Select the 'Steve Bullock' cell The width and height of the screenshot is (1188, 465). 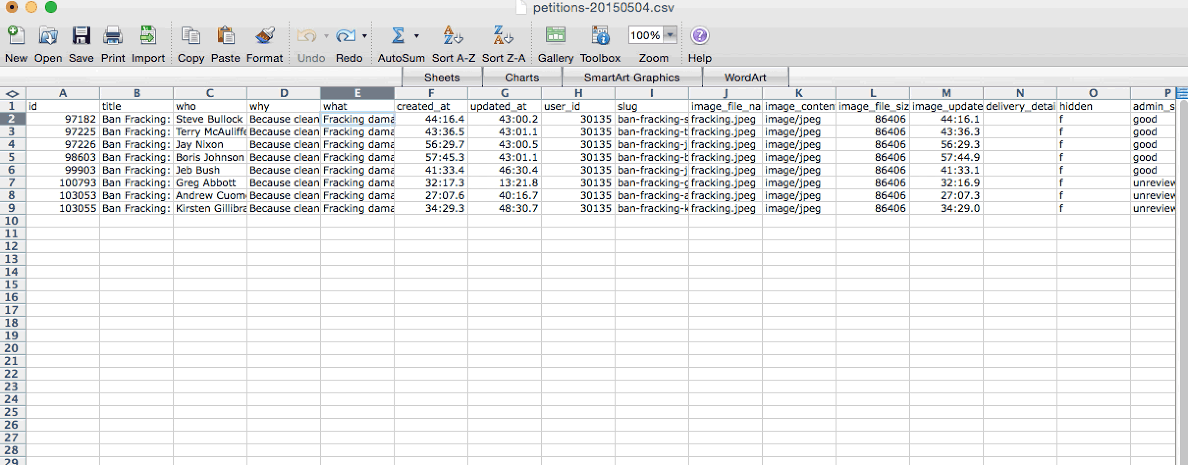[x=210, y=119]
